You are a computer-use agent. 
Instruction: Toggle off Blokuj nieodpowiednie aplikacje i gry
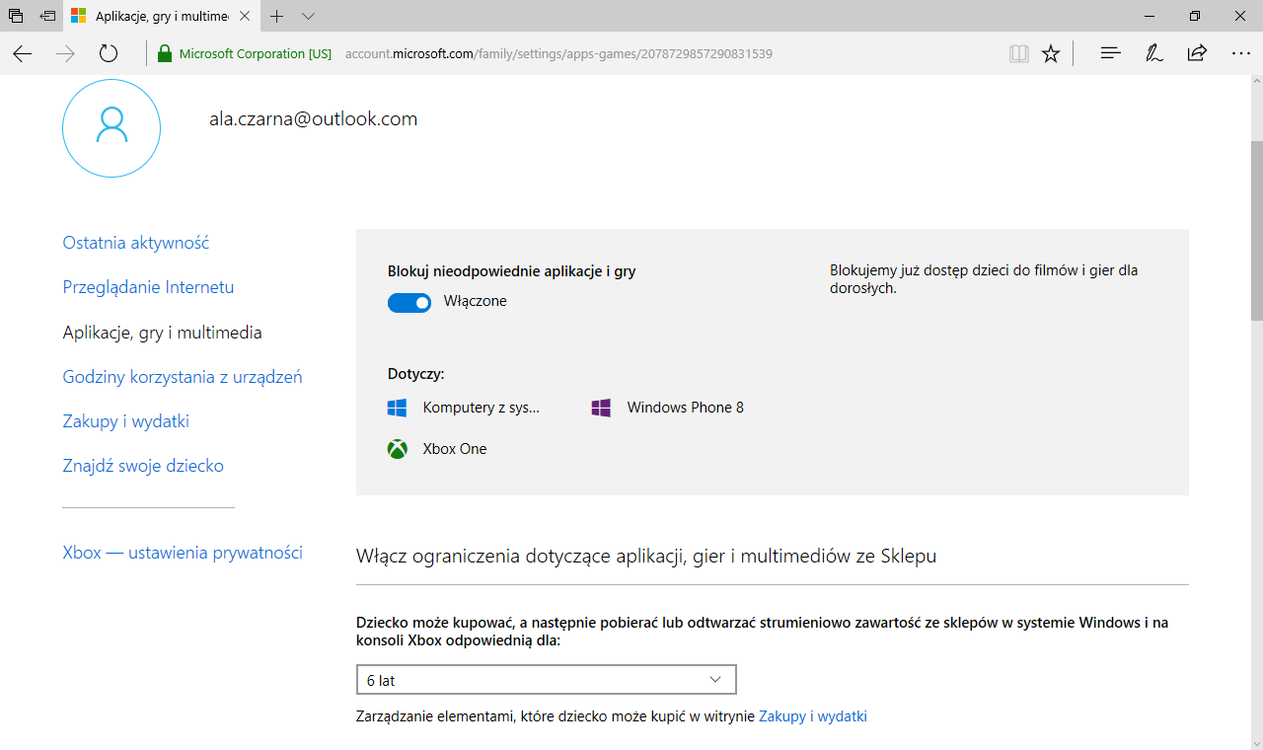coord(409,303)
